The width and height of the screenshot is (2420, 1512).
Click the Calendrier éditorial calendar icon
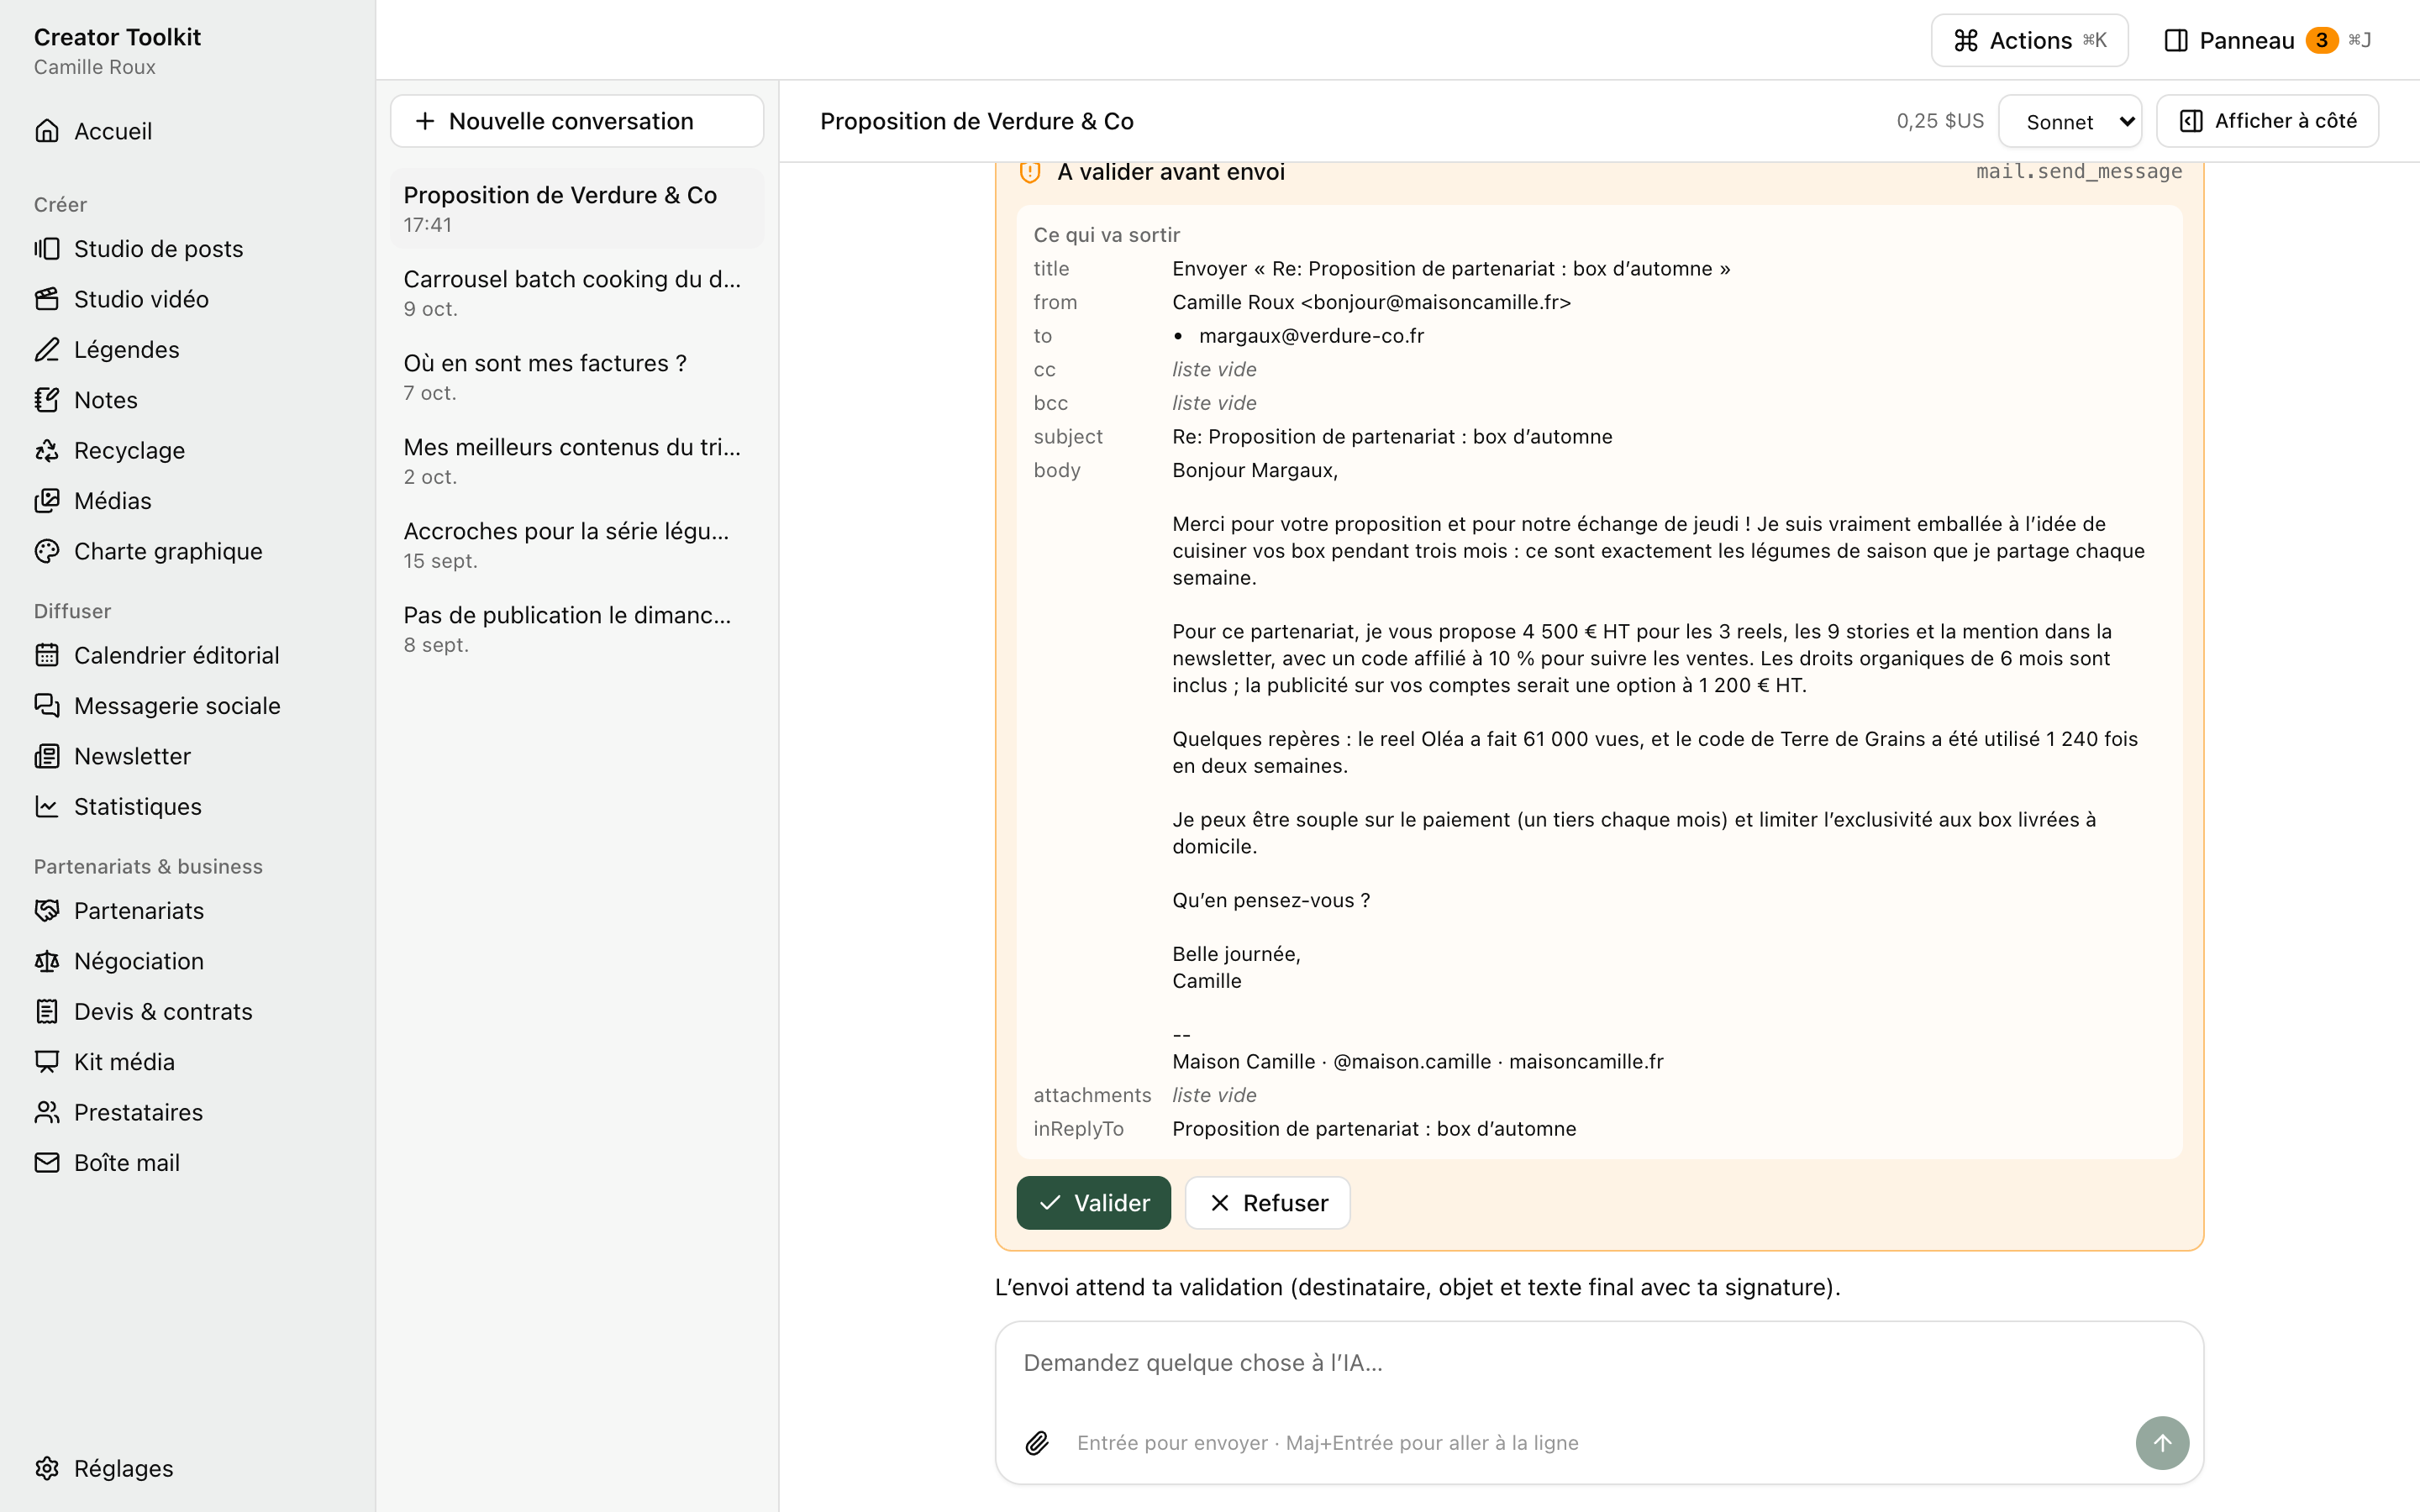pos(47,655)
